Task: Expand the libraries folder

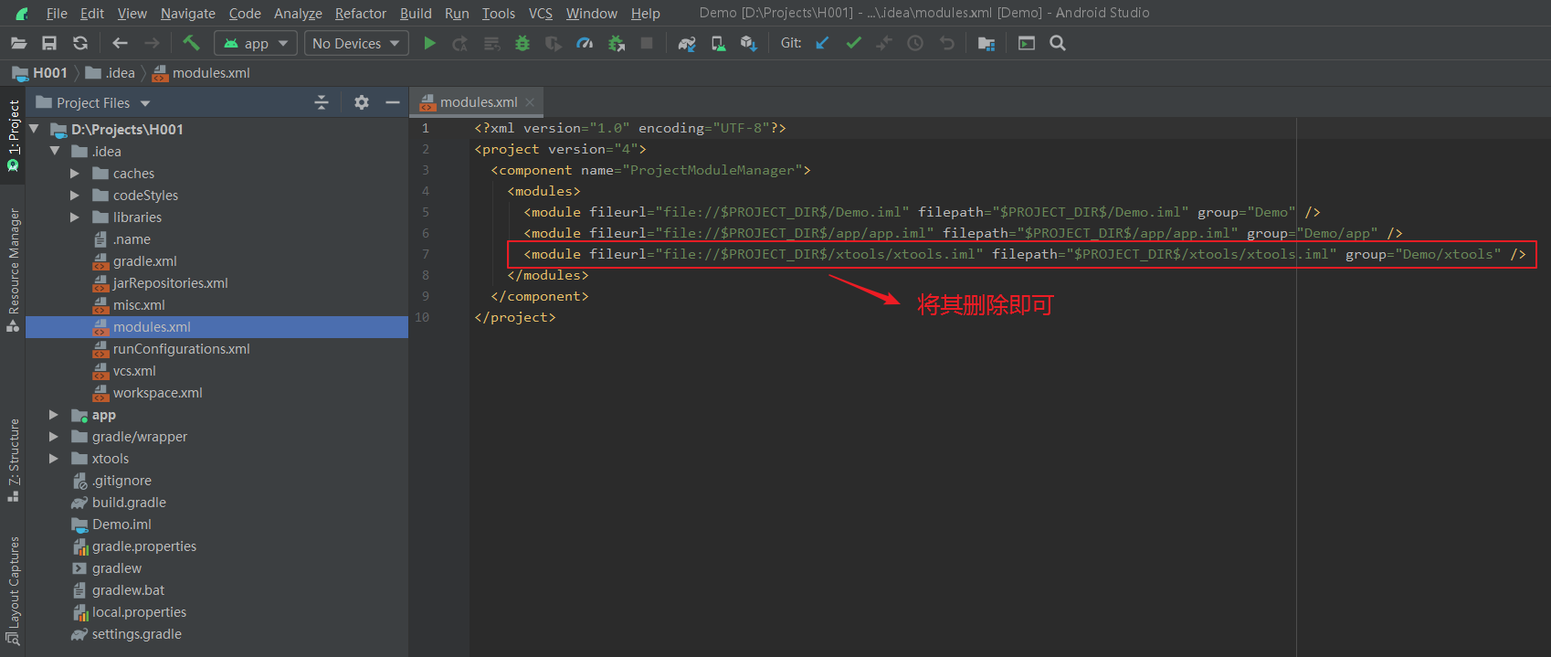Action: click(x=75, y=217)
